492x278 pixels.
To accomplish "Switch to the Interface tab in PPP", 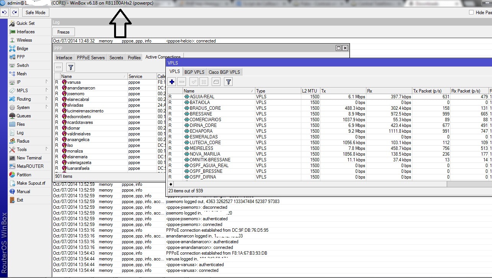I will [64, 58].
